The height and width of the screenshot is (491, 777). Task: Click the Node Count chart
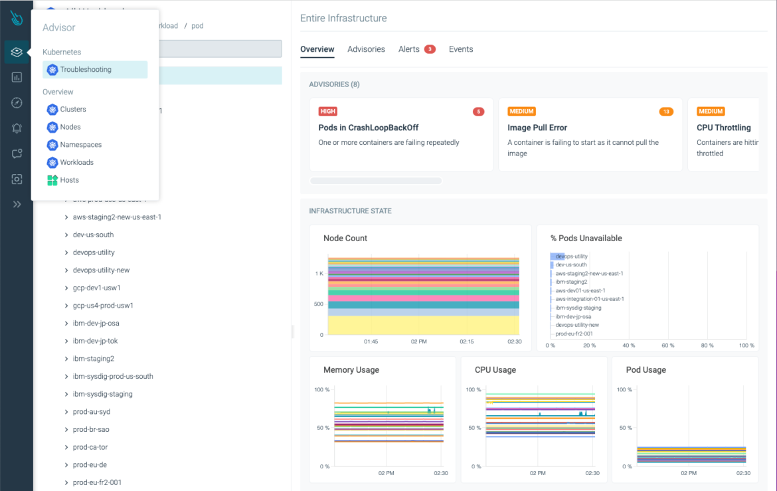click(420, 288)
